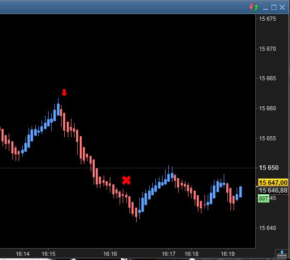Click the 15 646,88 current price label

[273, 190]
